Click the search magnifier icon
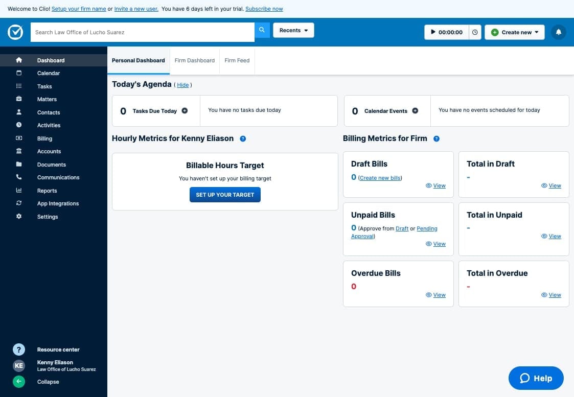The image size is (574, 397). tap(262, 30)
